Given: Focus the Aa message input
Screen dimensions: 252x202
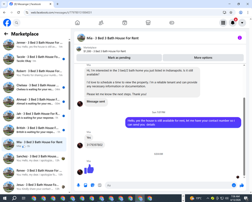Looking at the screenshot, I should [x=168, y=185].
